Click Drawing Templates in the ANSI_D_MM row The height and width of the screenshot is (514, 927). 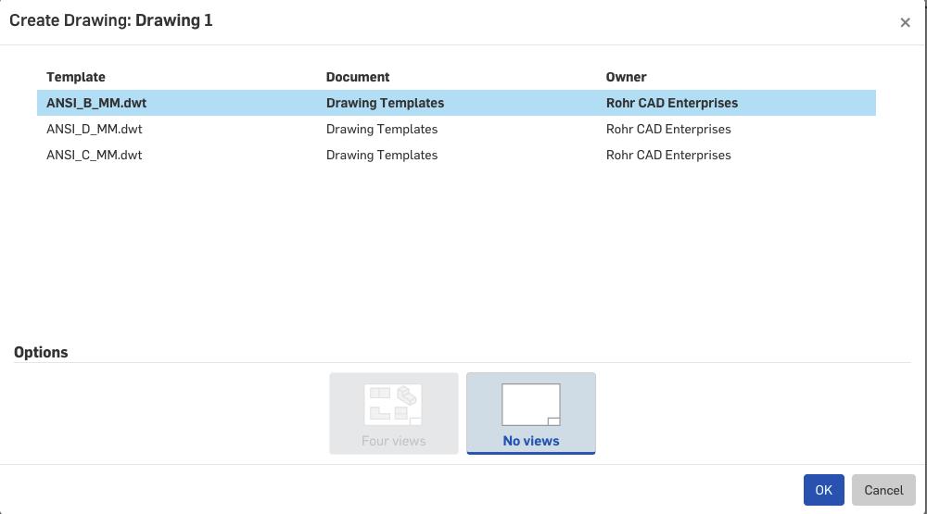click(382, 129)
